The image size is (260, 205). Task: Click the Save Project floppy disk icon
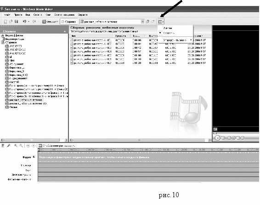(16, 22)
